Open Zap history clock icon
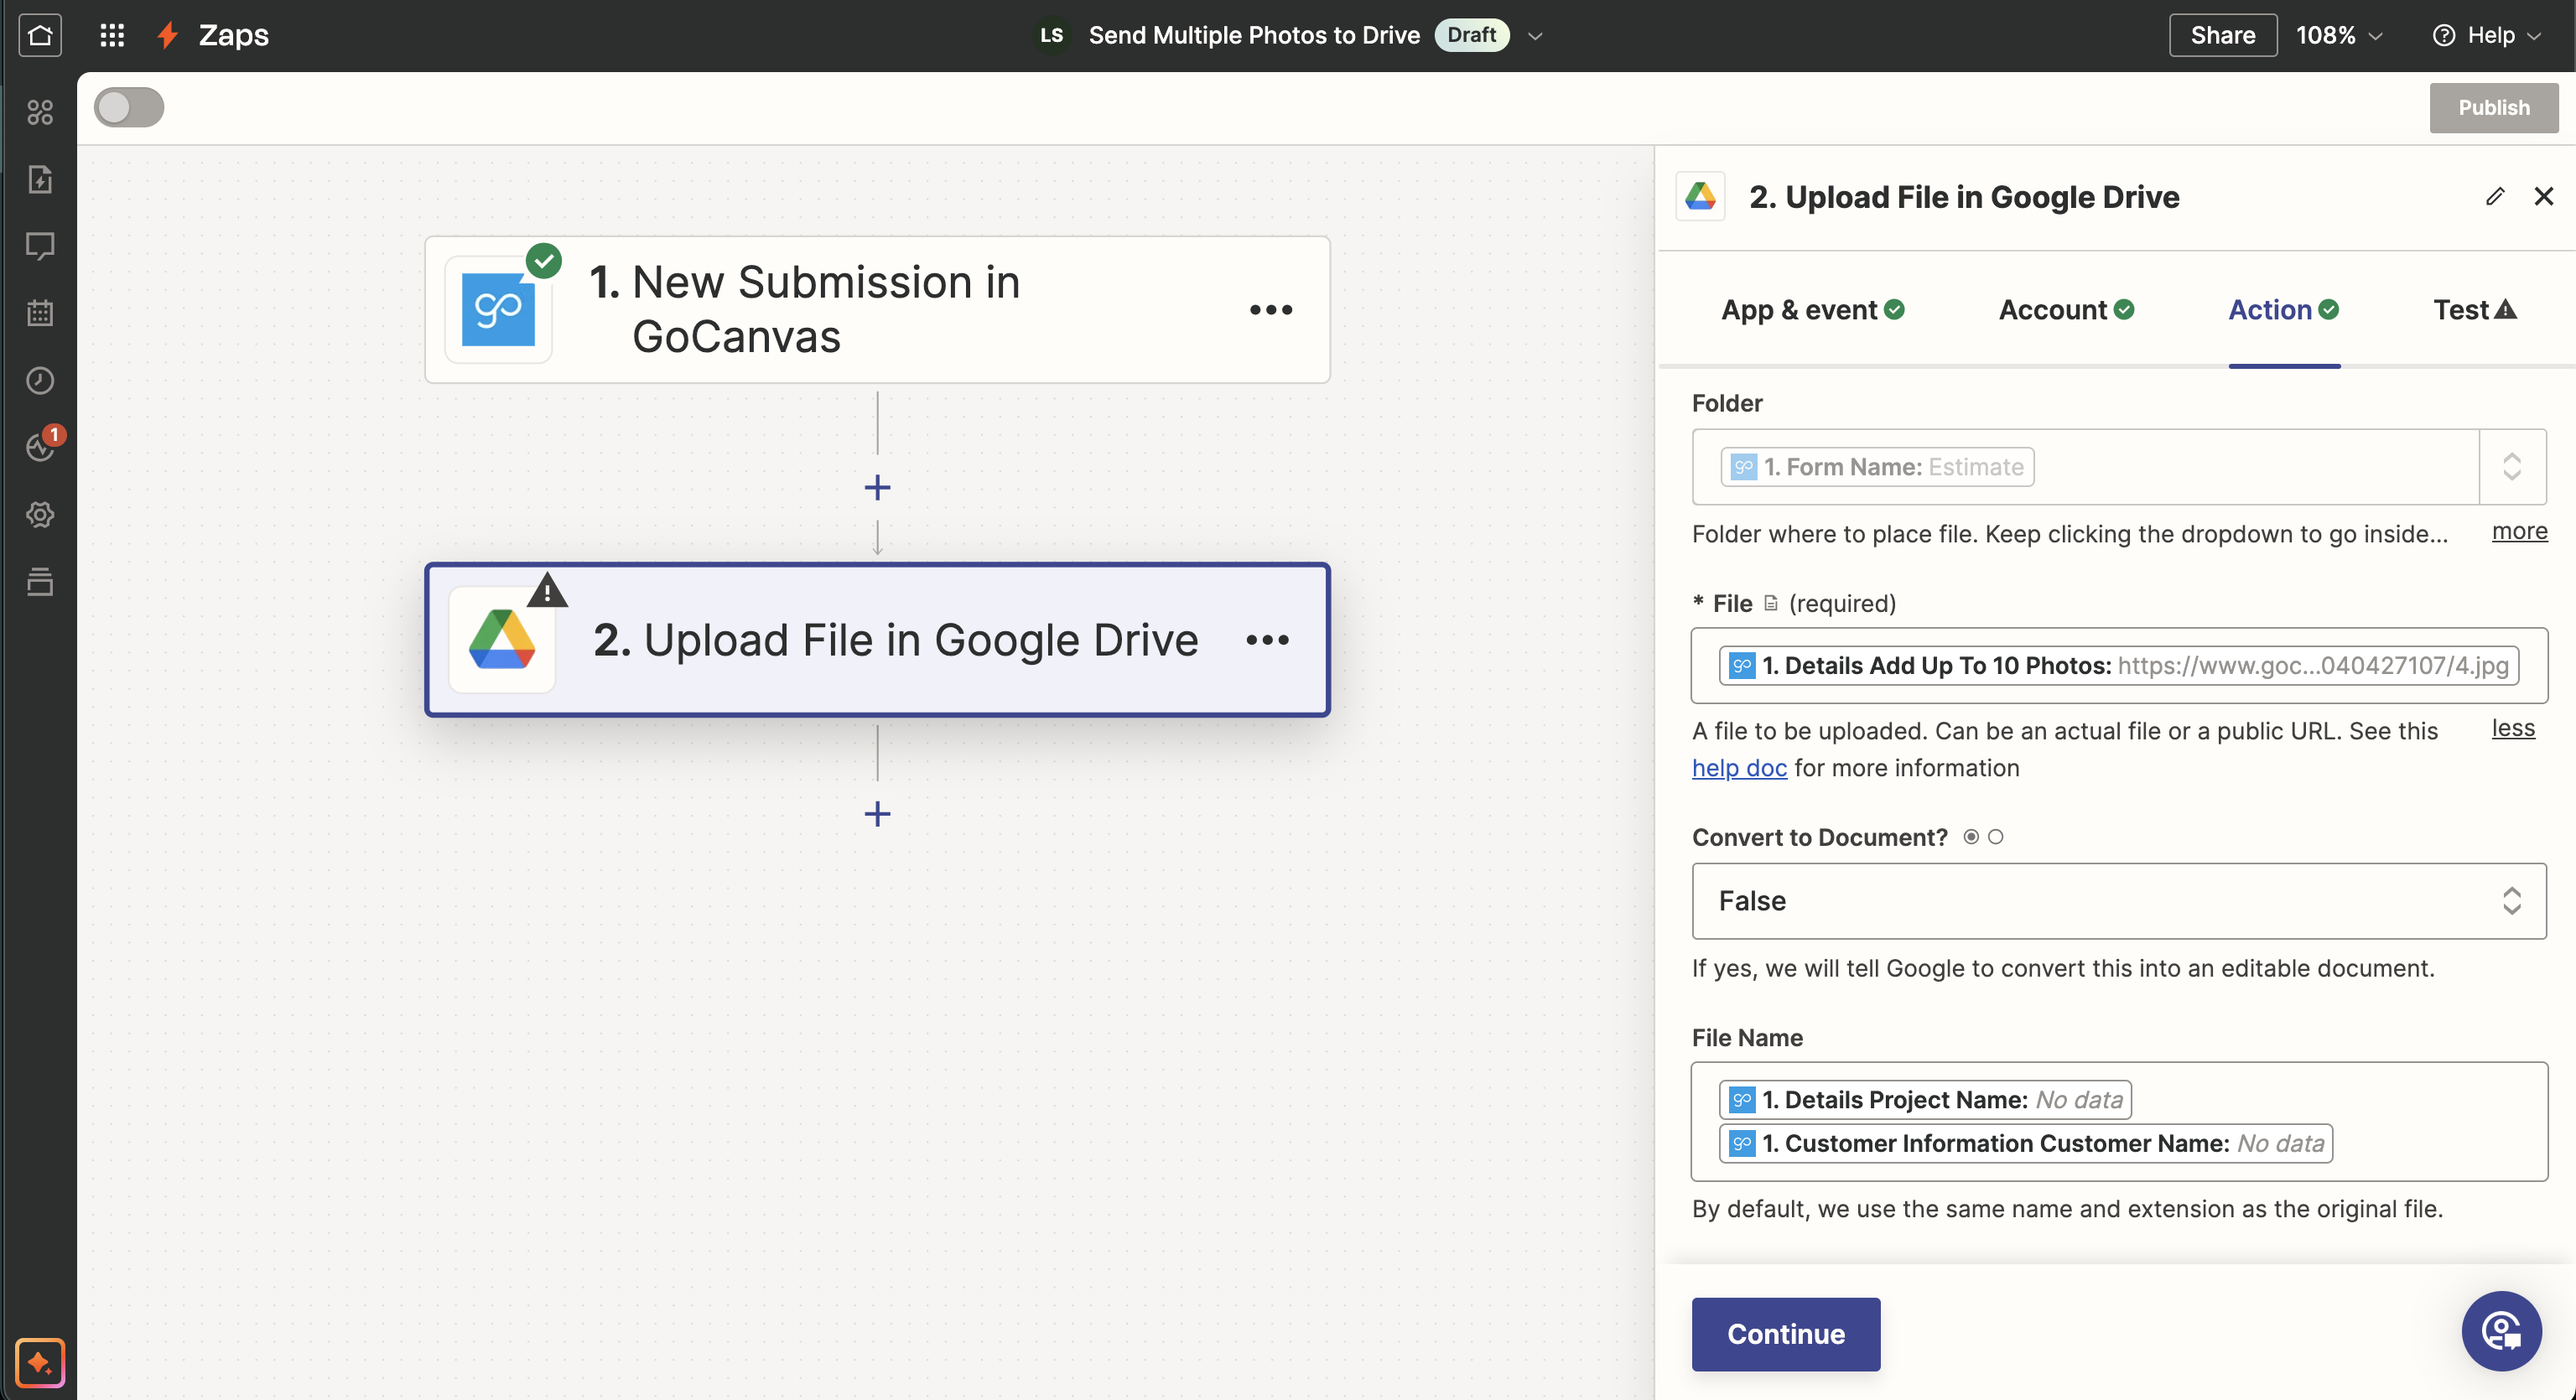The image size is (2576, 1400). (x=40, y=380)
